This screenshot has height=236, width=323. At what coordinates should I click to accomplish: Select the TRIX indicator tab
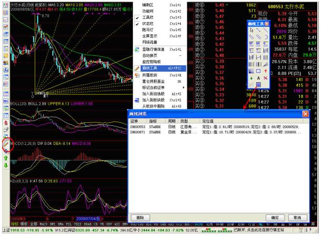pos(77,224)
